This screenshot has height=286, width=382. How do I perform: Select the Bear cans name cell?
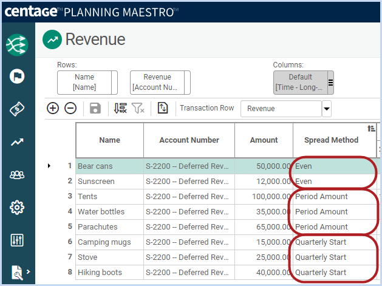coord(110,166)
